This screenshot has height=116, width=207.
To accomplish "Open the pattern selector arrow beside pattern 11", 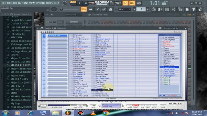I will point(135,9).
